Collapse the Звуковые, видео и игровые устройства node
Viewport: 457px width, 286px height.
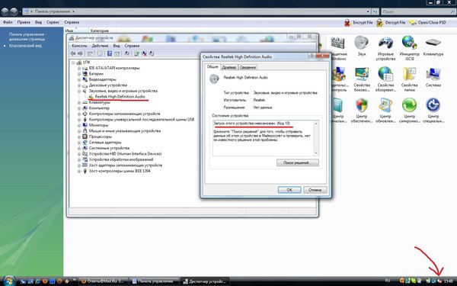(79, 91)
